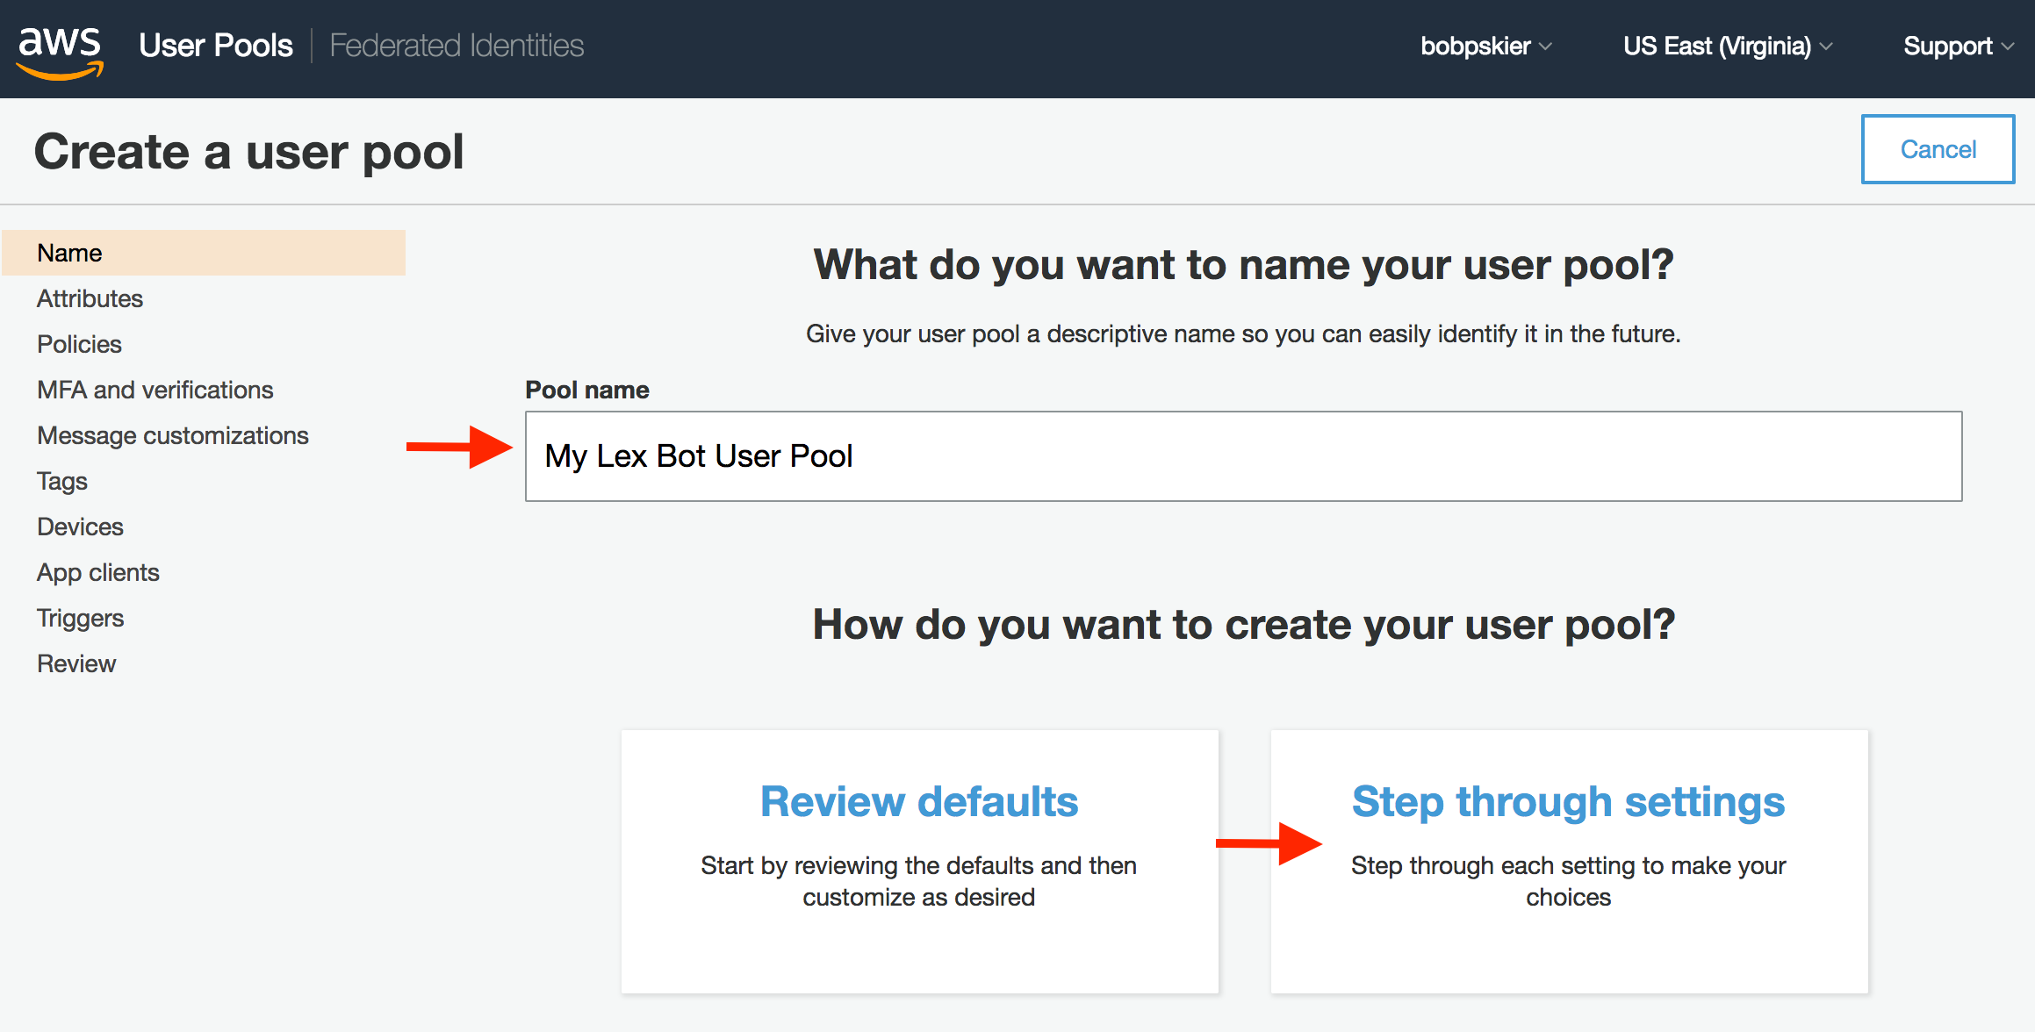Choose the Review defaults option

click(x=919, y=861)
